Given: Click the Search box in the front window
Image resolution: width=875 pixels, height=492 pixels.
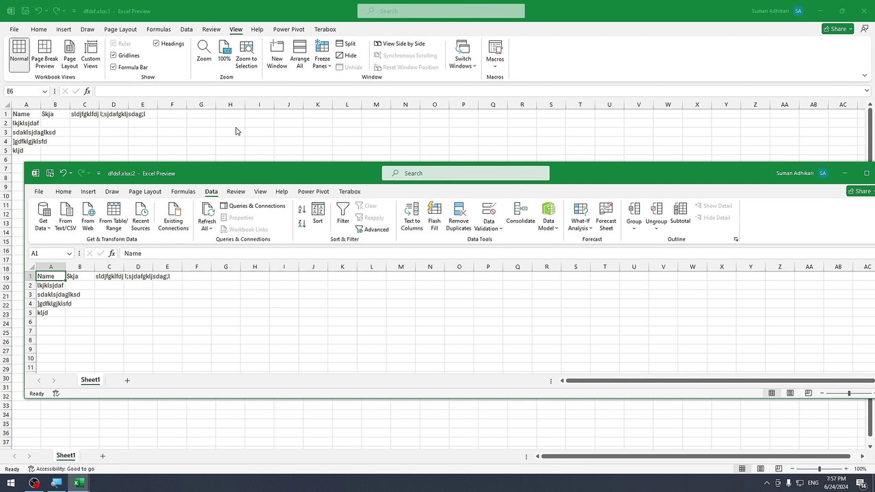Looking at the screenshot, I should 466,174.
